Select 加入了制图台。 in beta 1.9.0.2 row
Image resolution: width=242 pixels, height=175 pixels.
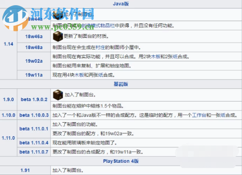pos(80,95)
